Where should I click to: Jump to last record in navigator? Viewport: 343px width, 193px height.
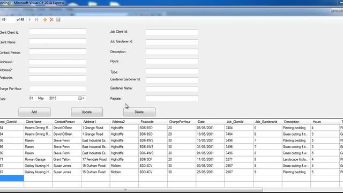[x=36, y=19]
